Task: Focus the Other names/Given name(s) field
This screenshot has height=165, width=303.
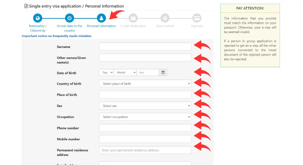Action: tap(145, 58)
